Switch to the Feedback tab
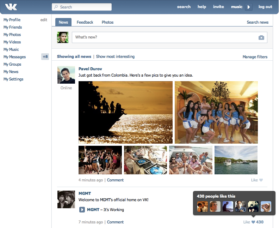Screen dimensions: 279x228 click(x=85, y=22)
